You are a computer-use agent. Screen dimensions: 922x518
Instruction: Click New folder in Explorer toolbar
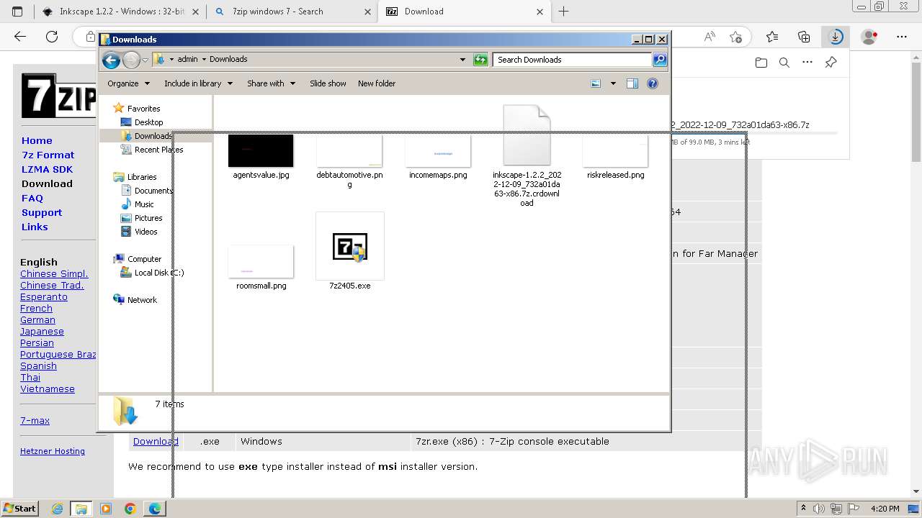pyautogui.click(x=377, y=83)
